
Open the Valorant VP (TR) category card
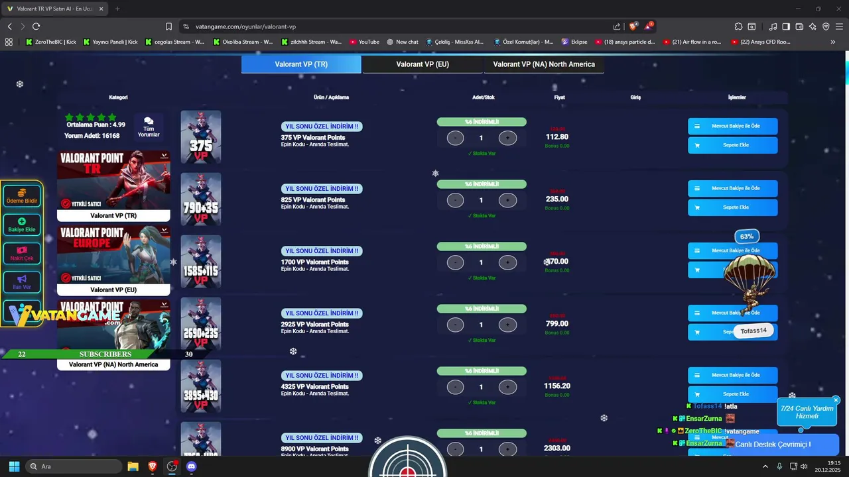(113, 186)
